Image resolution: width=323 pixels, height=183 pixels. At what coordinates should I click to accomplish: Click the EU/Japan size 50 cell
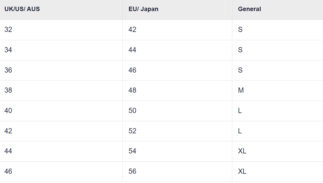point(132,111)
